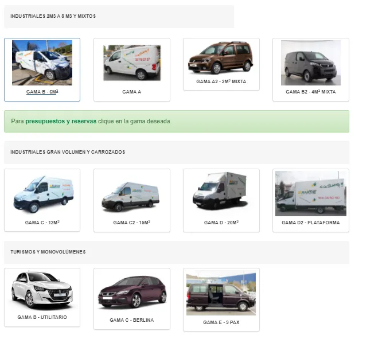Open the dark Seat berlina image

tap(132, 292)
